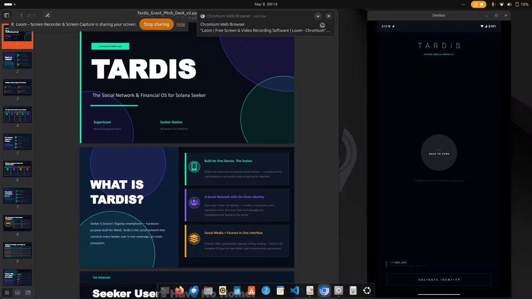Launch Visual Studio Code from the dock
Image resolution: width=532 pixels, height=299 pixels.
click(295, 291)
